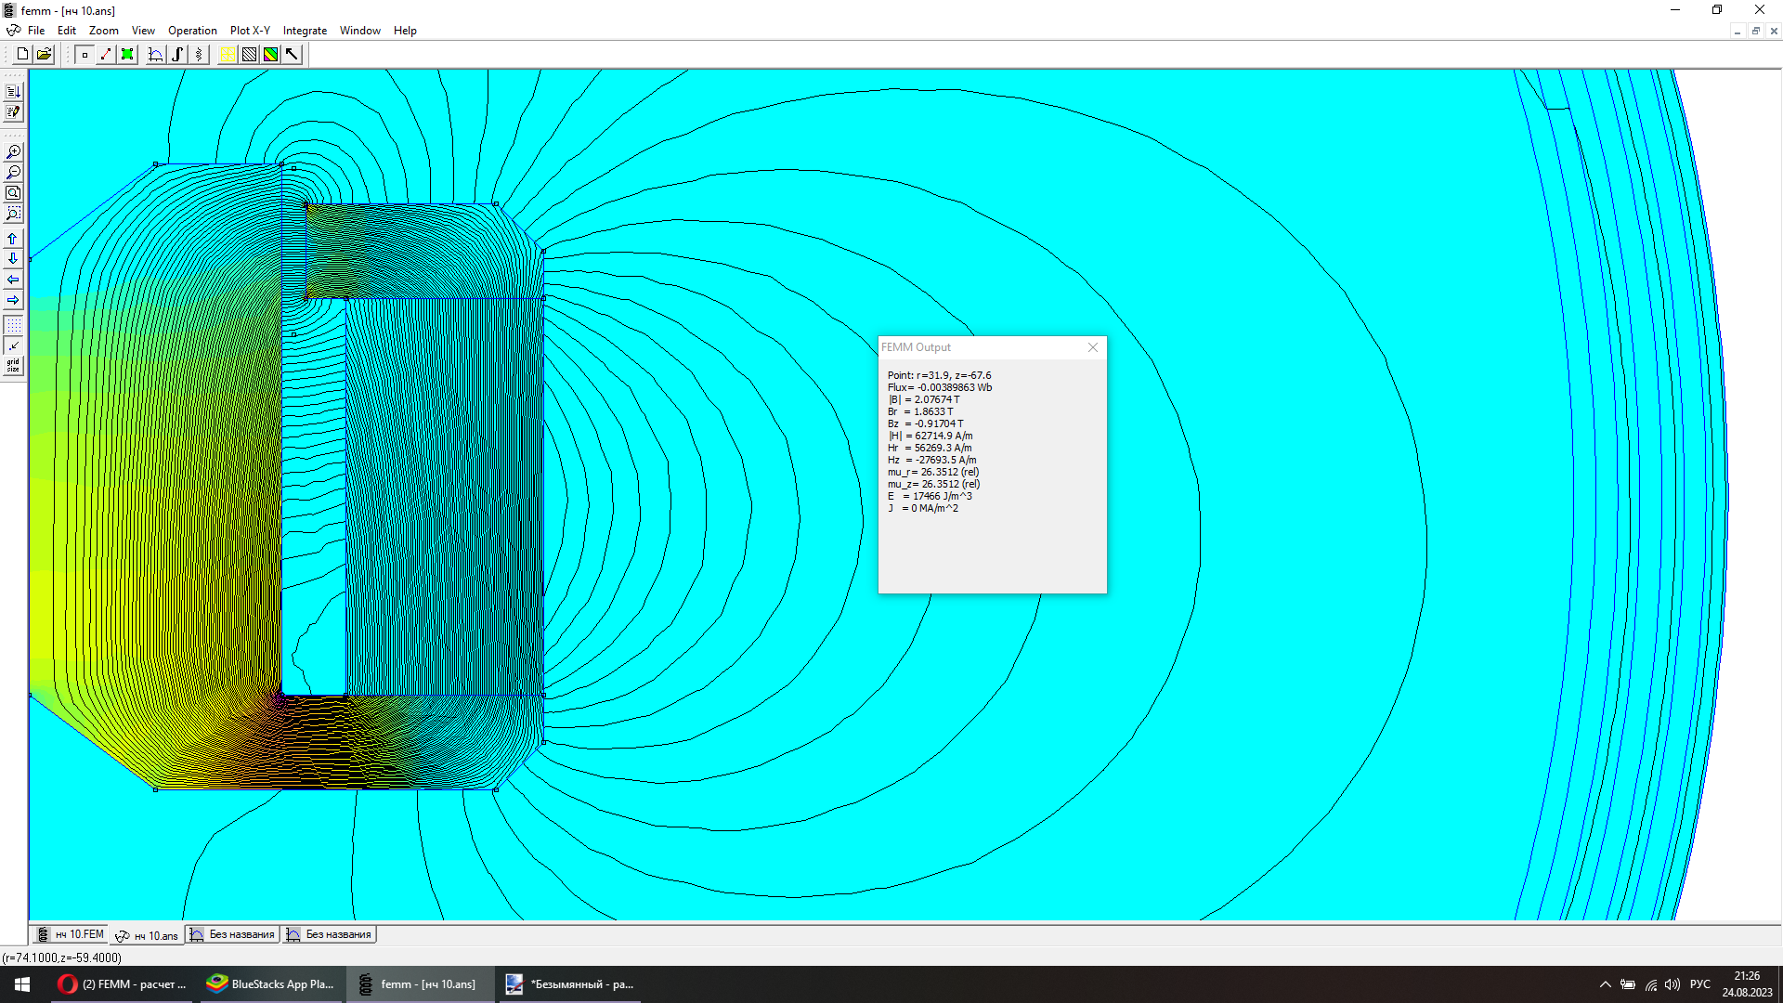
Task: Open the Integrate menu
Action: pos(305,31)
